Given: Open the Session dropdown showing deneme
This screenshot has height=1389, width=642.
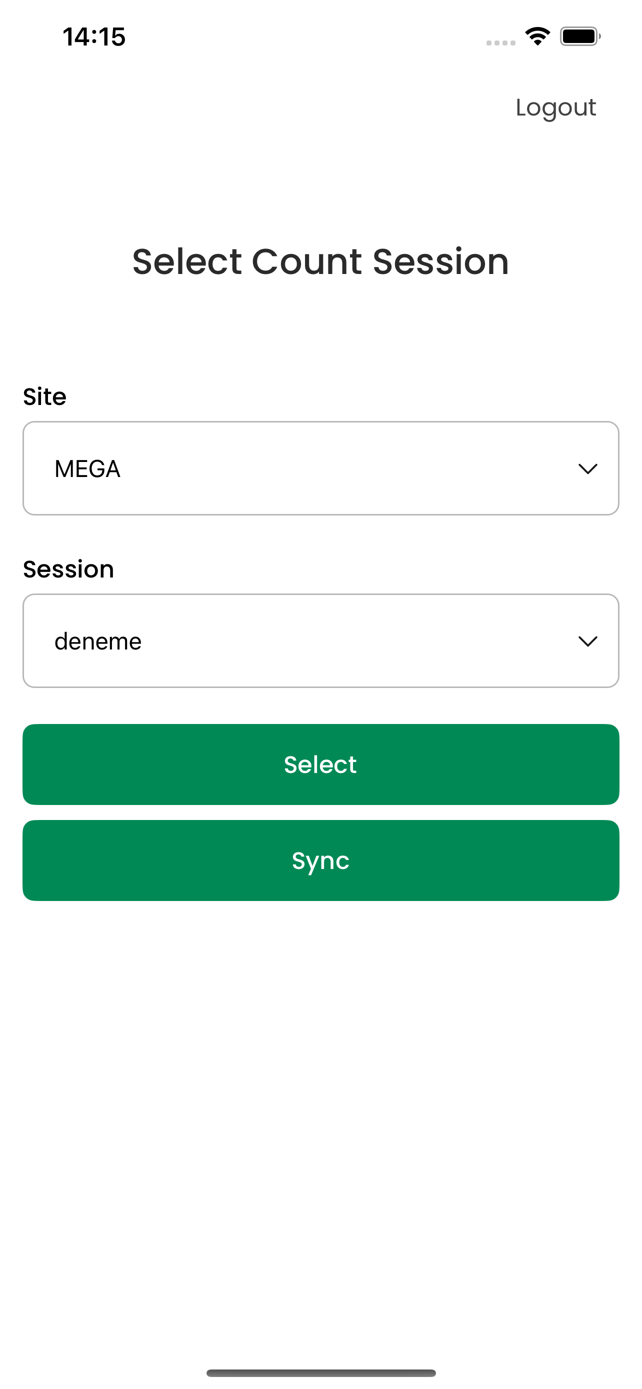Looking at the screenshot, I should pos(320,640).
